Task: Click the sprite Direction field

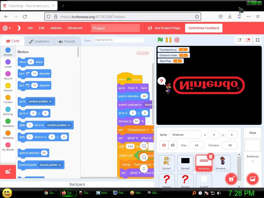Action: tap(230, 145)
